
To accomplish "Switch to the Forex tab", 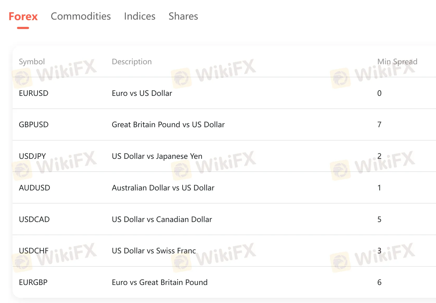I will [x=23, y=16].
